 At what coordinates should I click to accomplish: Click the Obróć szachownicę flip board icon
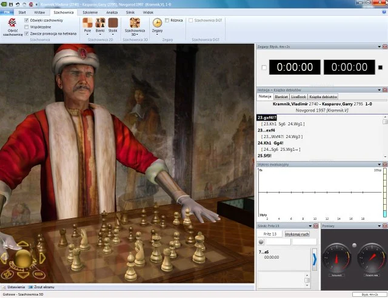tap(12, 23)
